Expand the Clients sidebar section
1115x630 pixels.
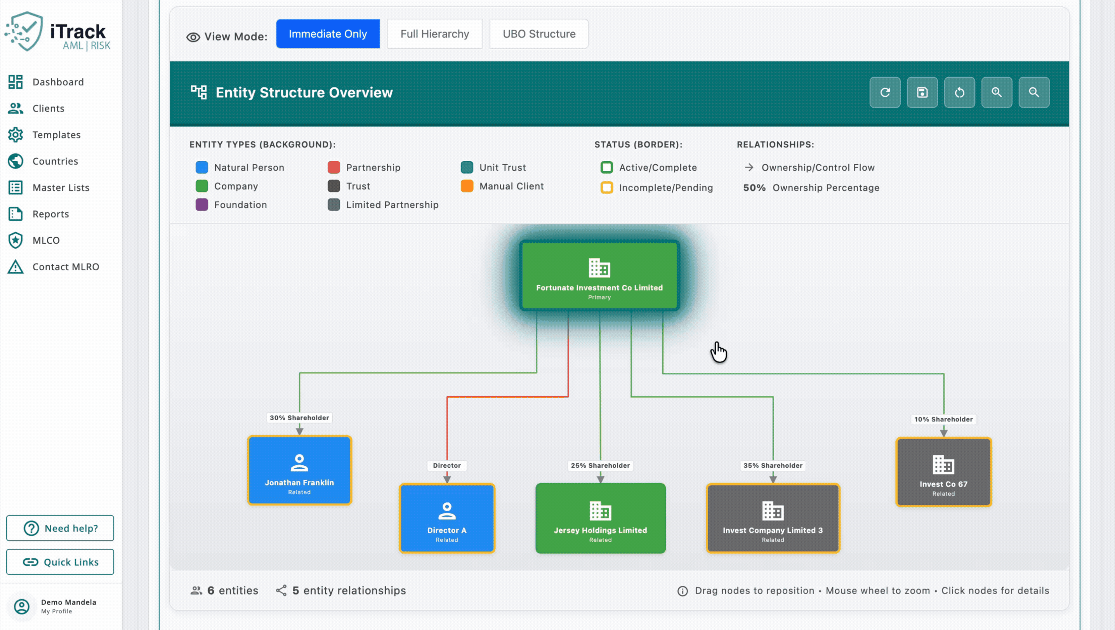[48, 108]
